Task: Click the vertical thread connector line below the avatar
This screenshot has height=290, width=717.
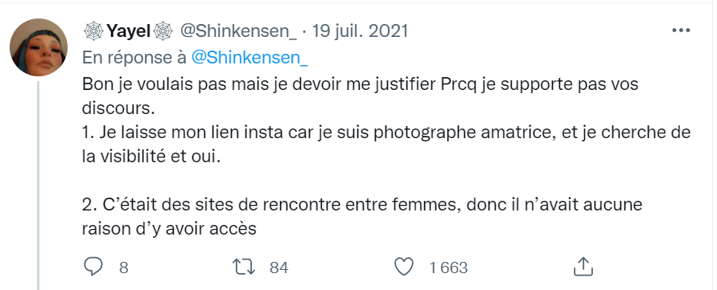Action: (x=39, y=186)
